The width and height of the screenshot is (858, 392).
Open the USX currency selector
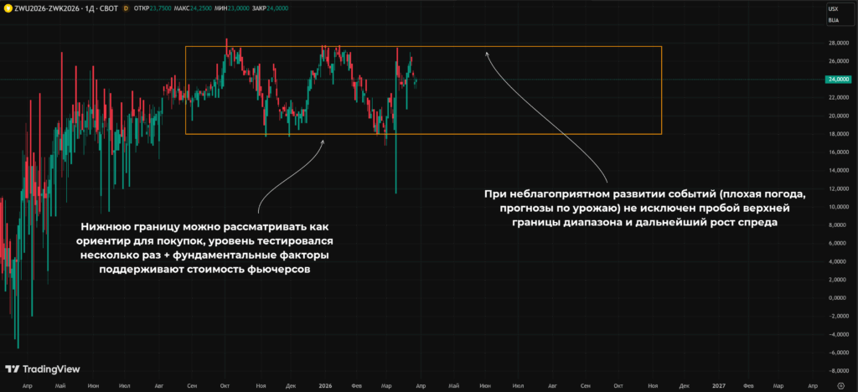tap(833, 8)
